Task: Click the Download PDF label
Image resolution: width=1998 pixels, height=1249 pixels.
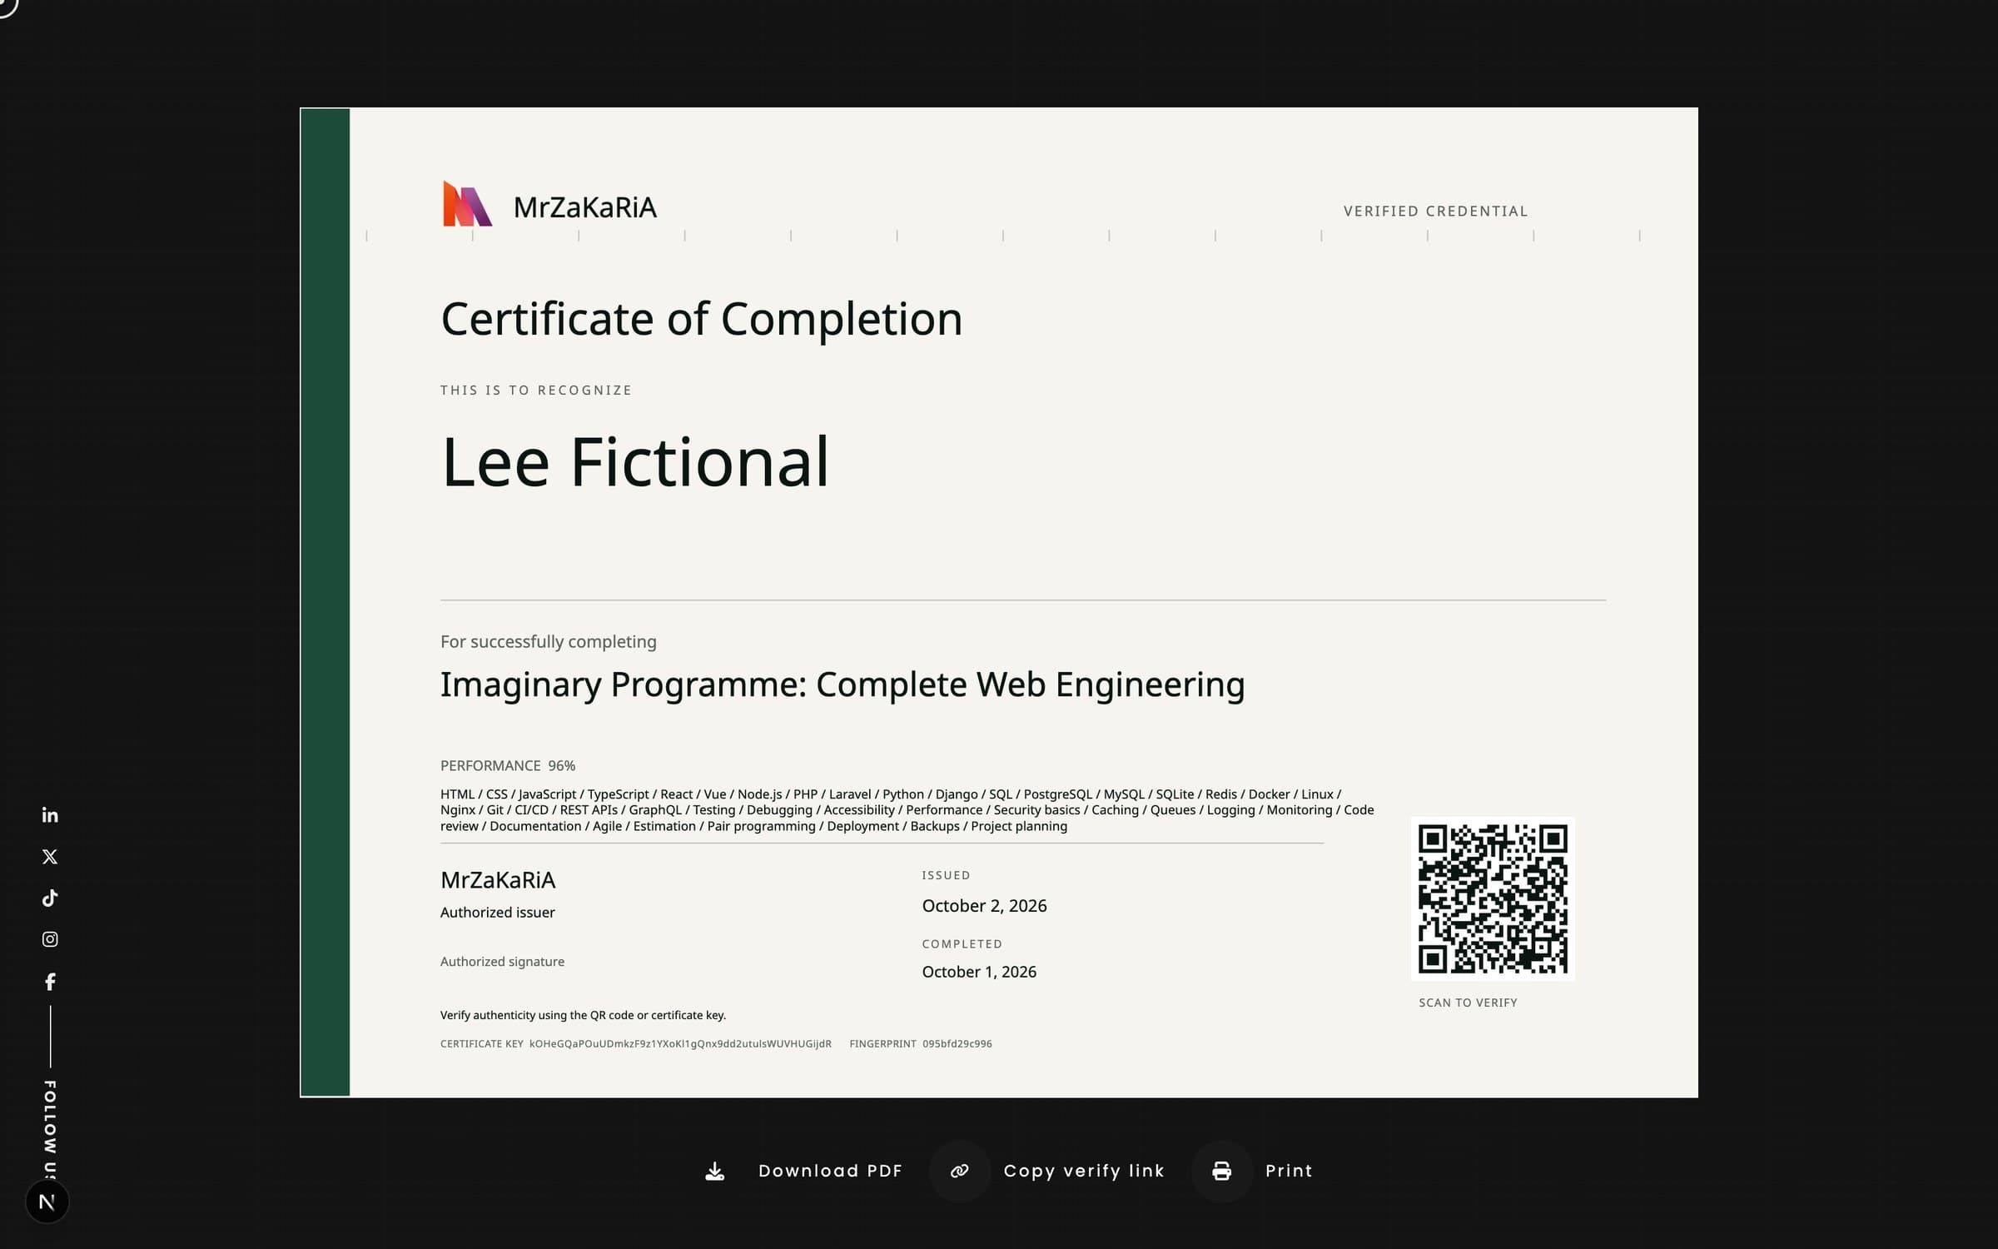Action: pyautogui.click(x=830, y=1171)
